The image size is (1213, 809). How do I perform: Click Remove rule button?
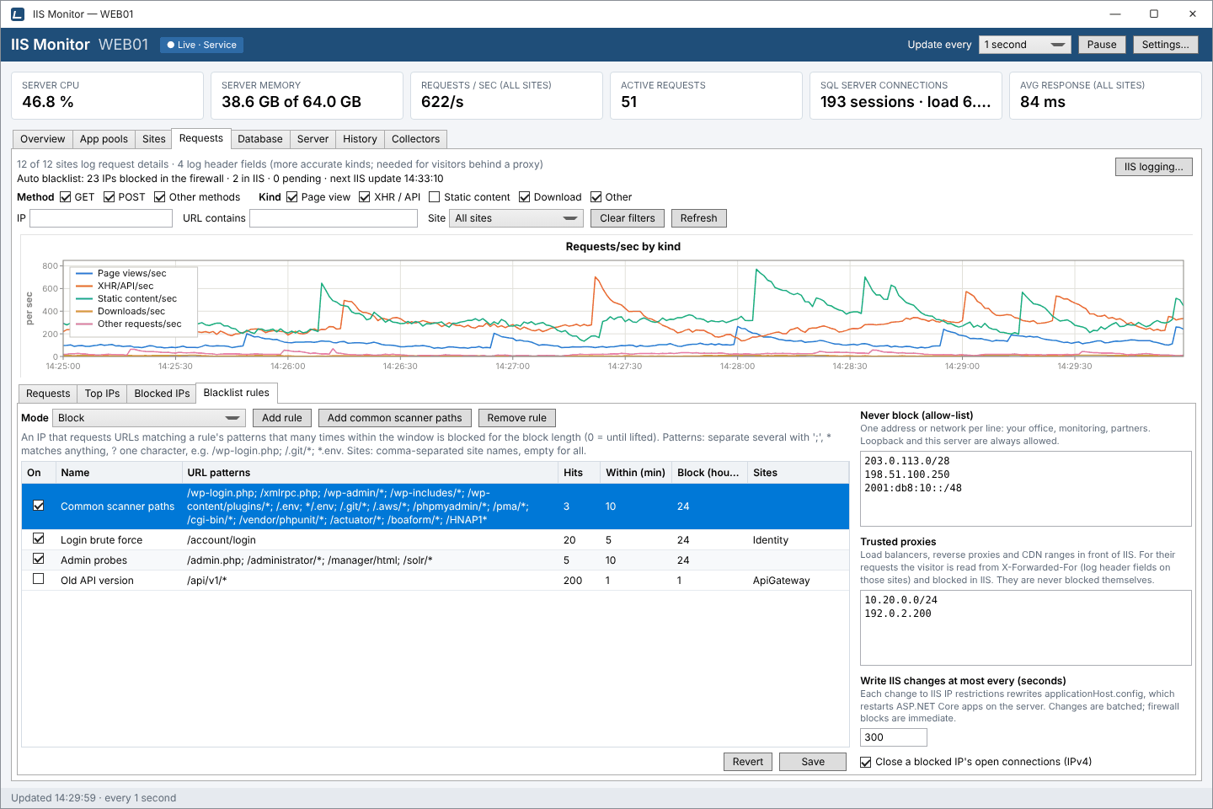517,418
